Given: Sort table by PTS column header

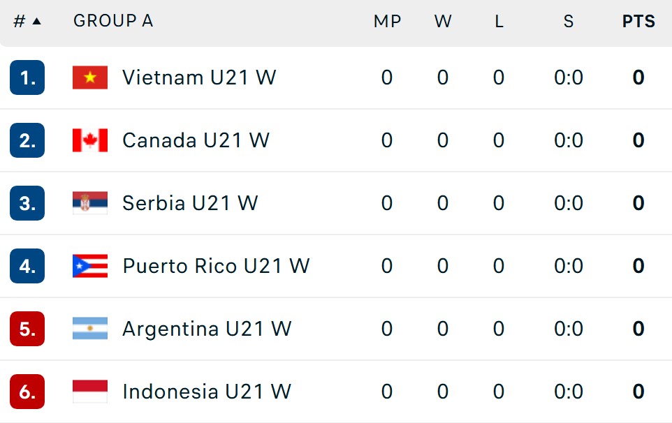Looking at the screenshot, I should [x=638, y=21].
